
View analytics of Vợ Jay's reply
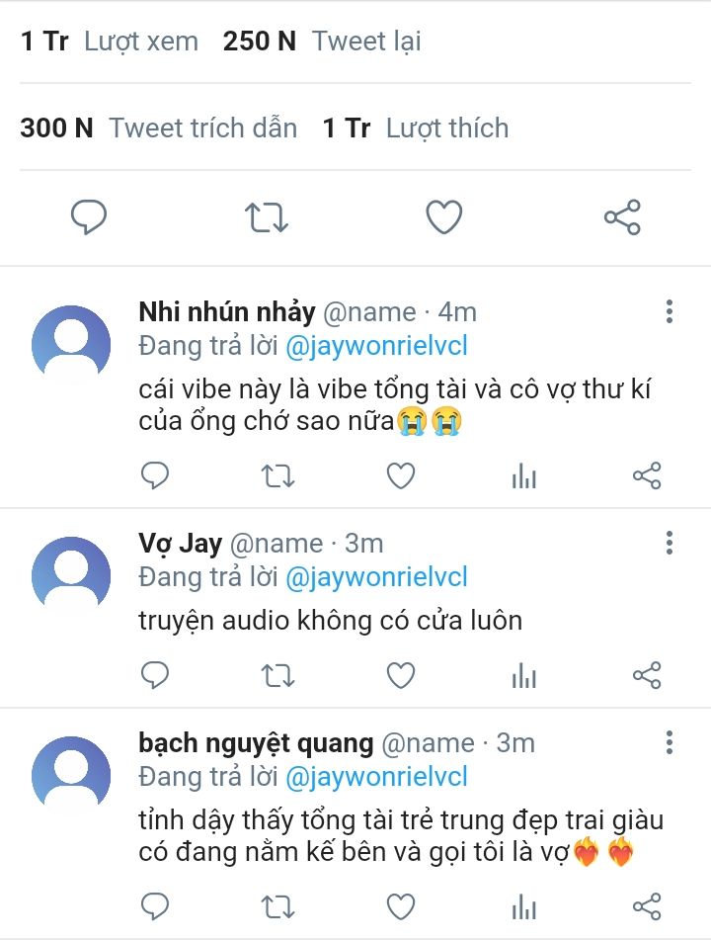(x=523, y=675)
